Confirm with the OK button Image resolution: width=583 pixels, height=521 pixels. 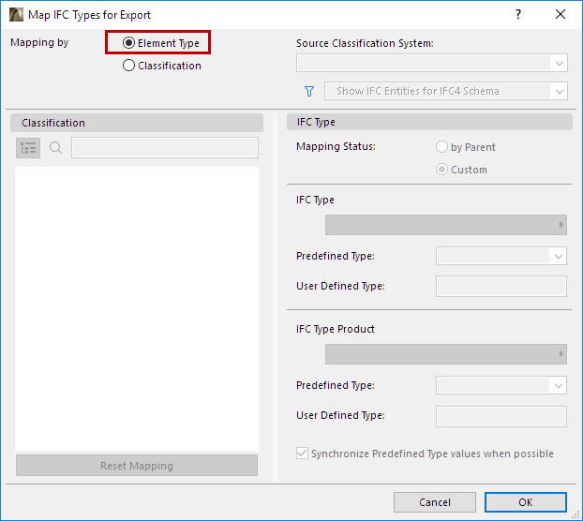526,502
